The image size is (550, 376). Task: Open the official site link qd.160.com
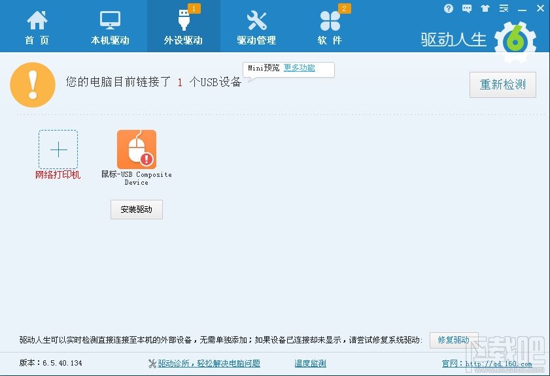coord(487,363)
